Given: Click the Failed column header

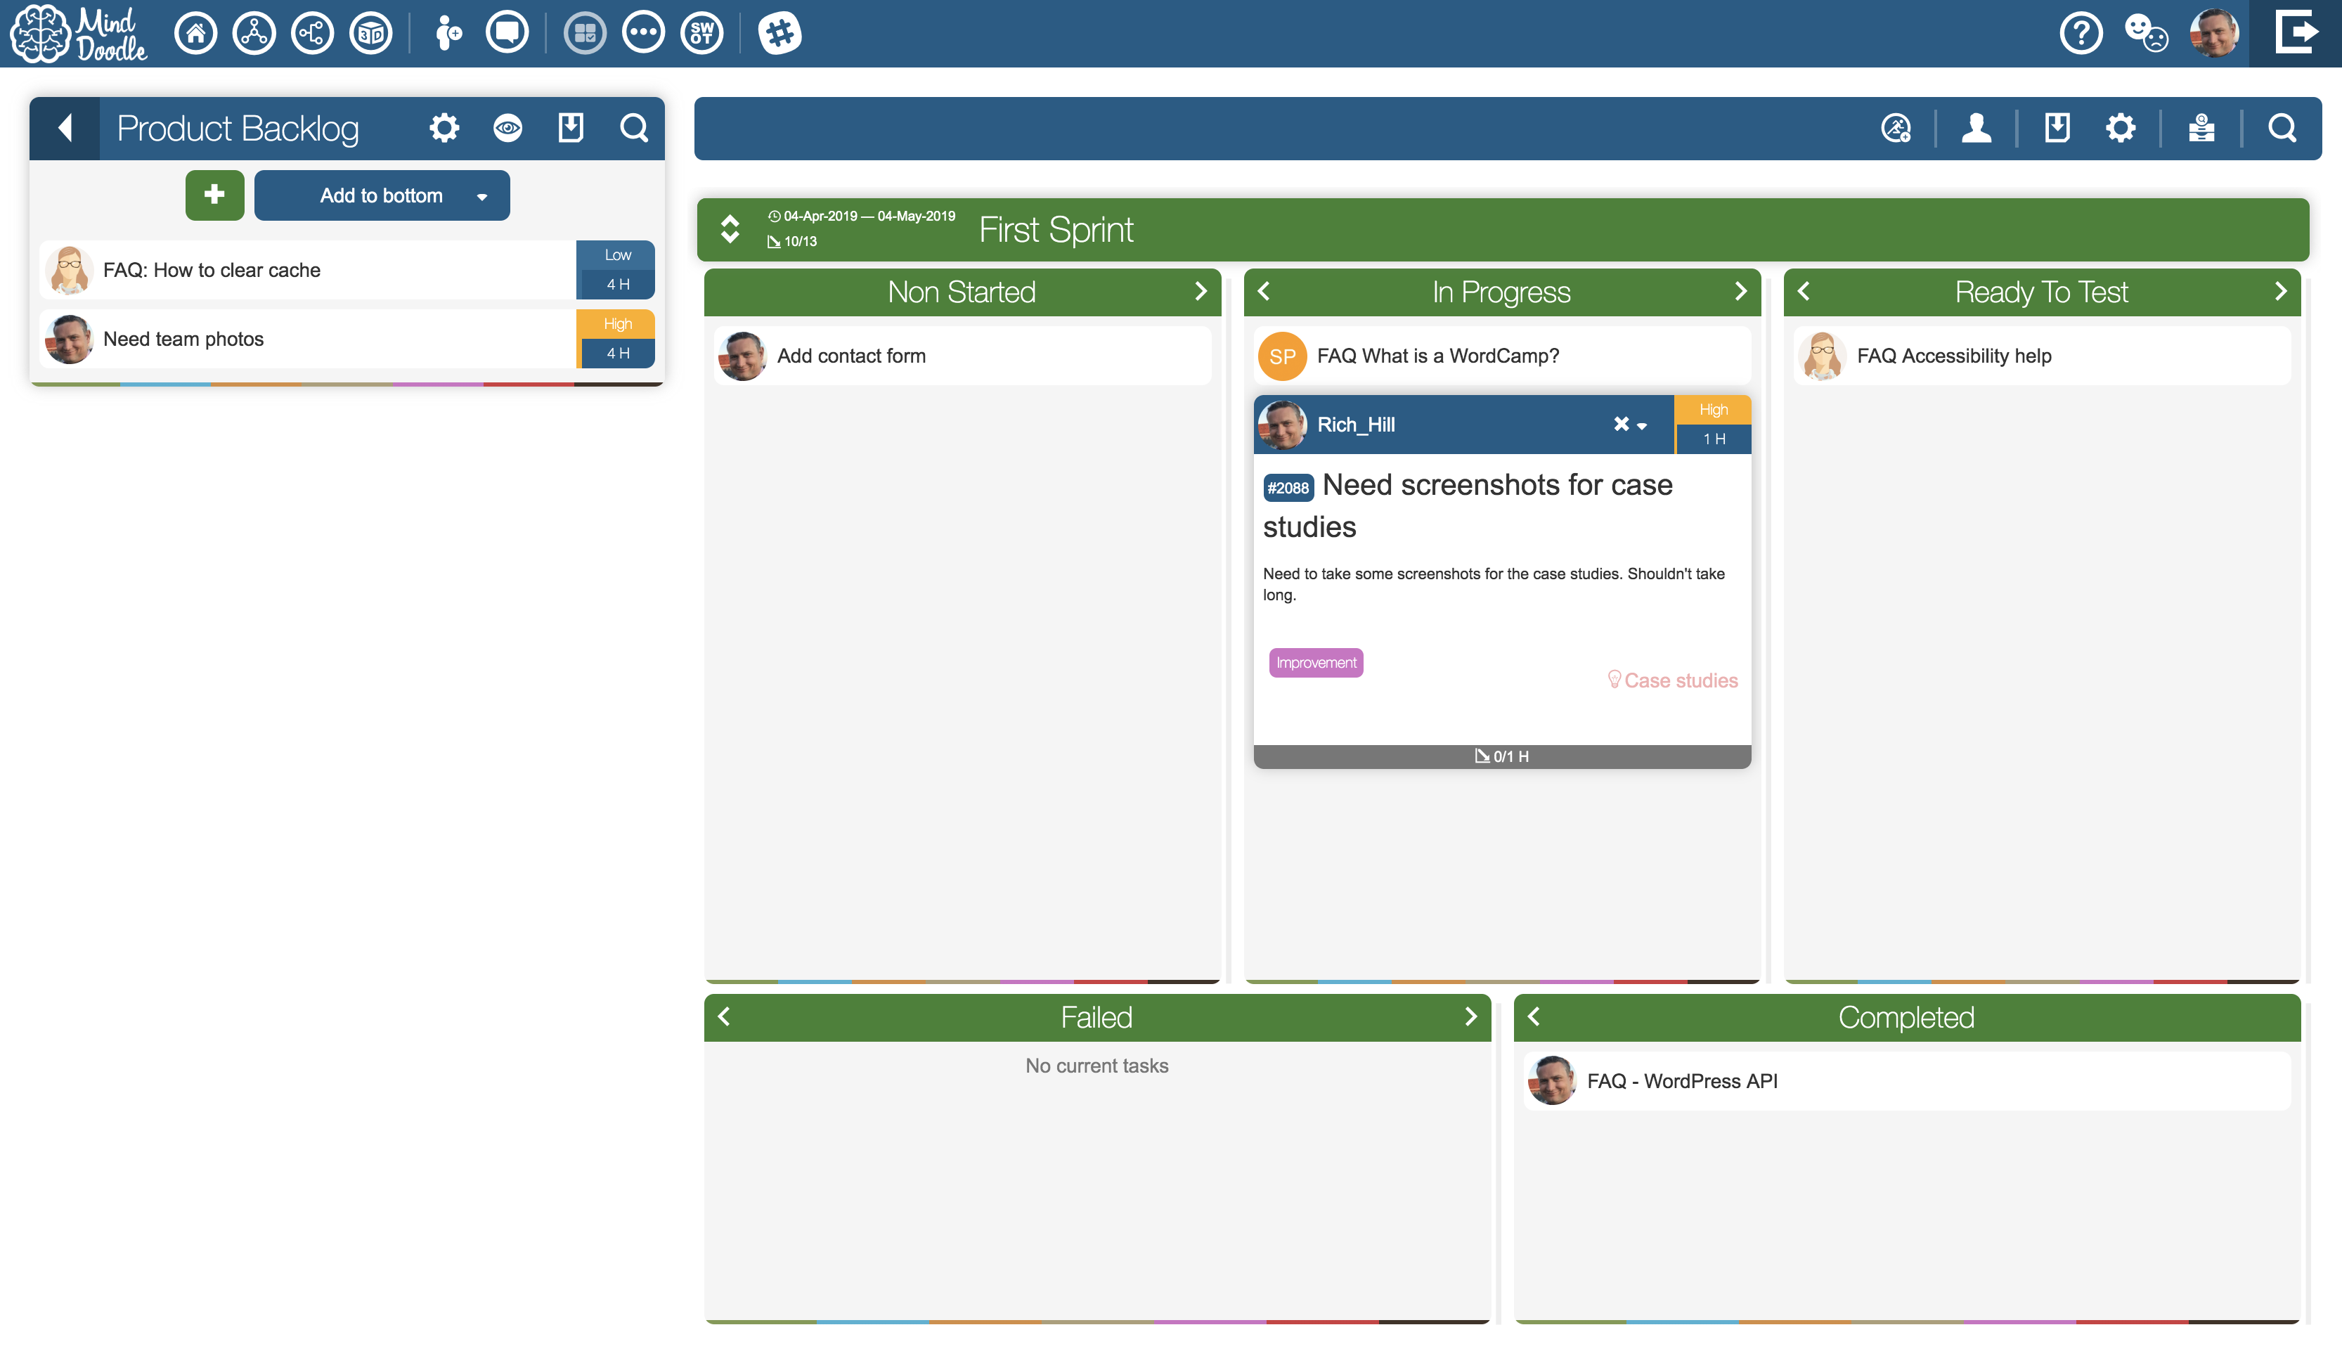Looking at the screenshot, I should (x=1096, y=1017).
